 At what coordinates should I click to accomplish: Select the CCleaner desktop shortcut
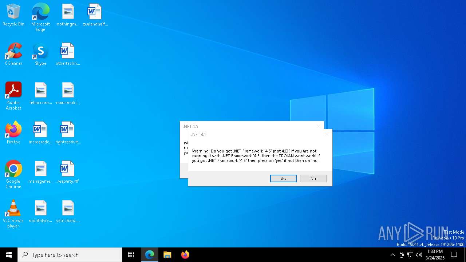[13, 55]
